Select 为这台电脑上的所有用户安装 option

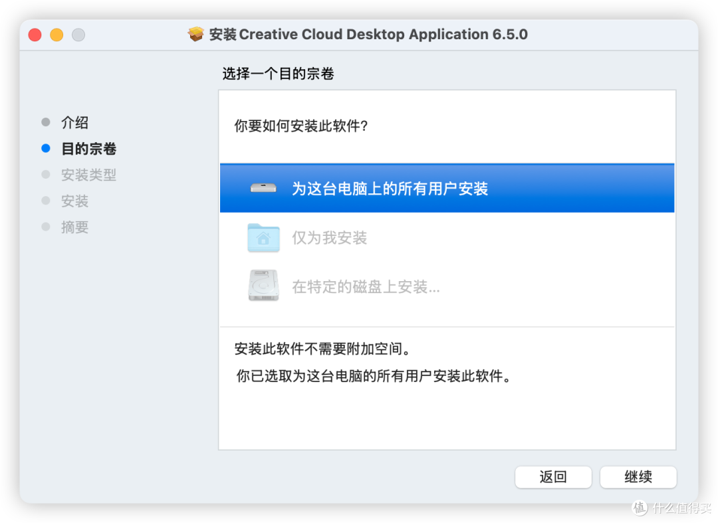(x=447, y=188)
